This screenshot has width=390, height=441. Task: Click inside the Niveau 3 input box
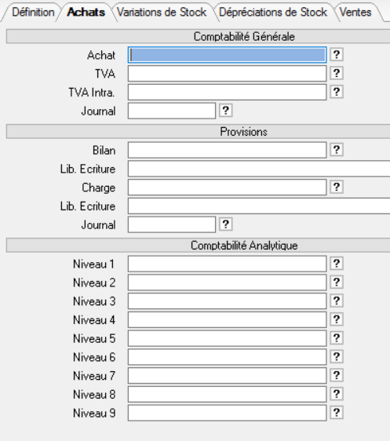click(228, 301)
